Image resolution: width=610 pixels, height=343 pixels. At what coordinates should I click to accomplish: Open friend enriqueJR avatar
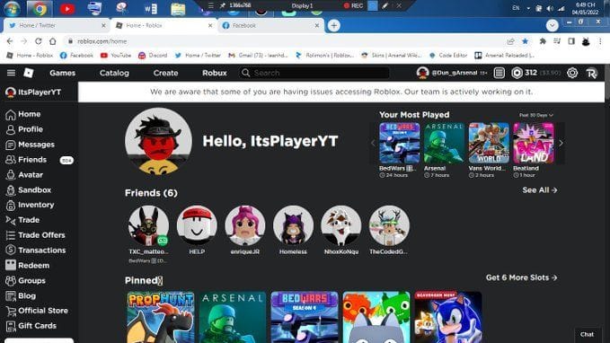tap(245, 226)
